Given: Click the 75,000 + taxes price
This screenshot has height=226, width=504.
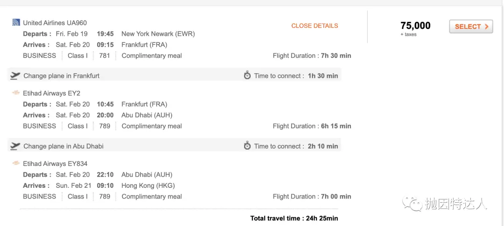Looking at the screenshot, I should (x=415, y=28).
